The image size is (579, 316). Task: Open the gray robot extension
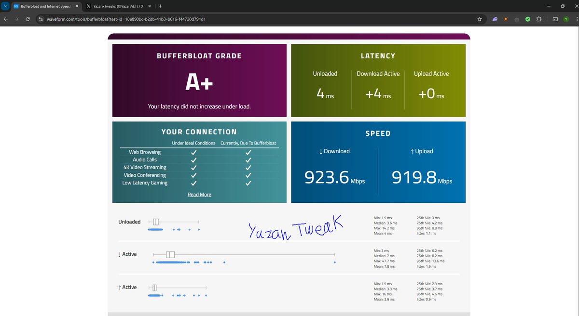tap(517, 19)
